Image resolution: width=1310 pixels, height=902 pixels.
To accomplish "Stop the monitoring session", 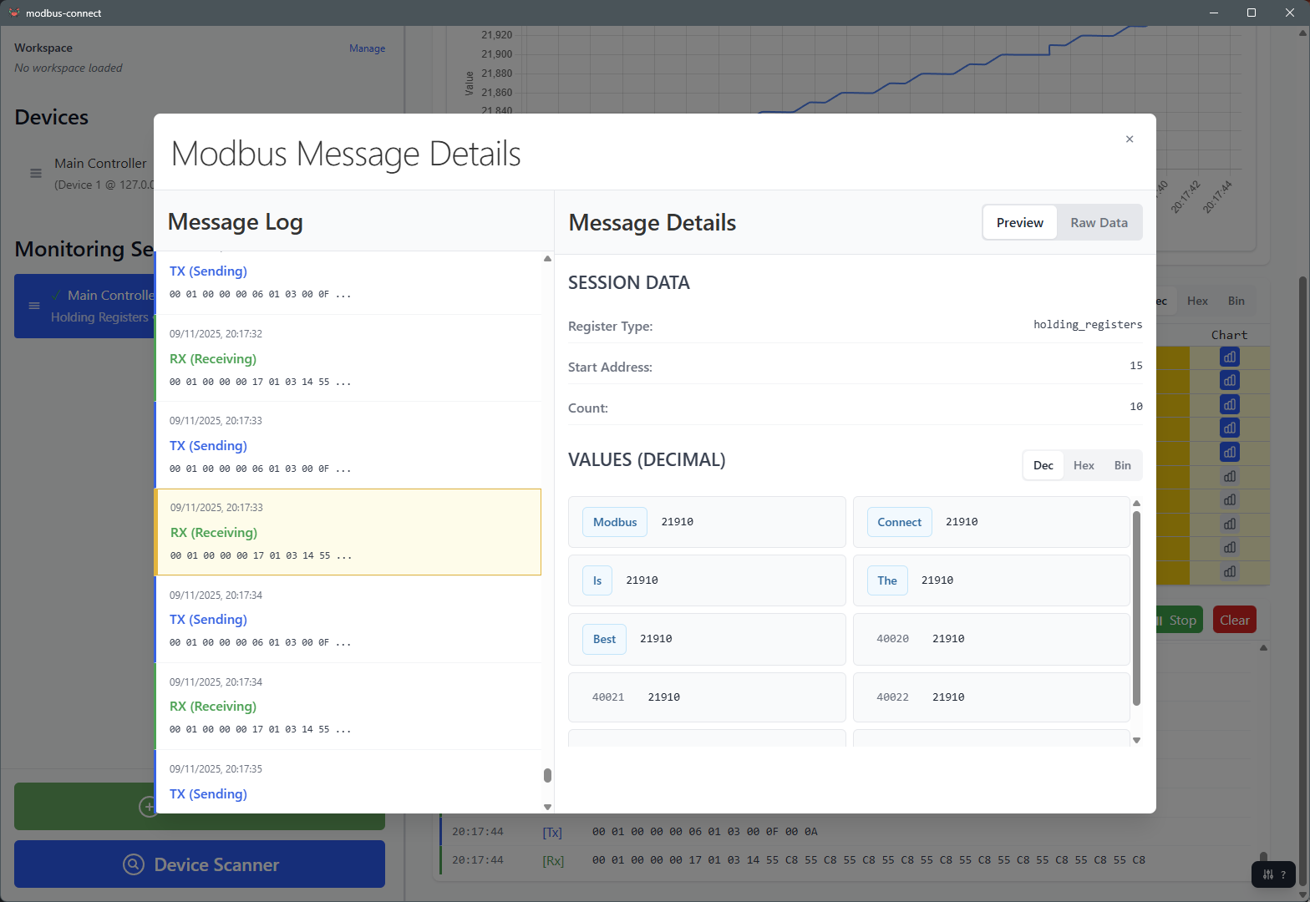I will point(1178,620).
